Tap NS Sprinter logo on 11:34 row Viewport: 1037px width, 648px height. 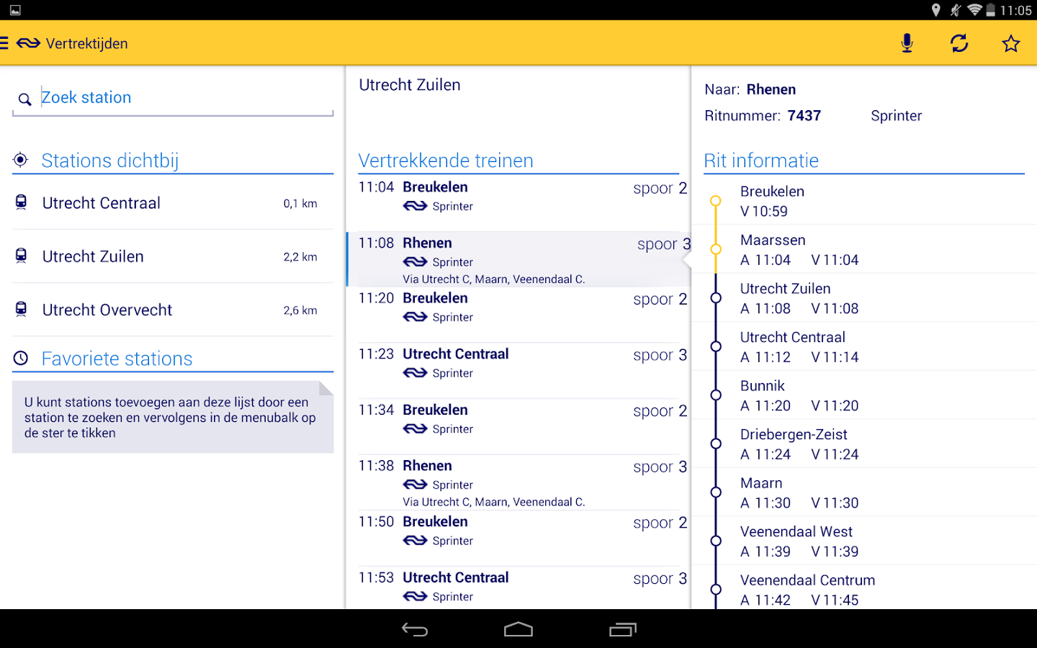click(415, 429)
